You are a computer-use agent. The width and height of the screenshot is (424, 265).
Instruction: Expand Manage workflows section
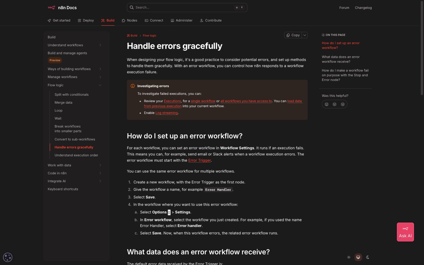click(x=100, y=77)
